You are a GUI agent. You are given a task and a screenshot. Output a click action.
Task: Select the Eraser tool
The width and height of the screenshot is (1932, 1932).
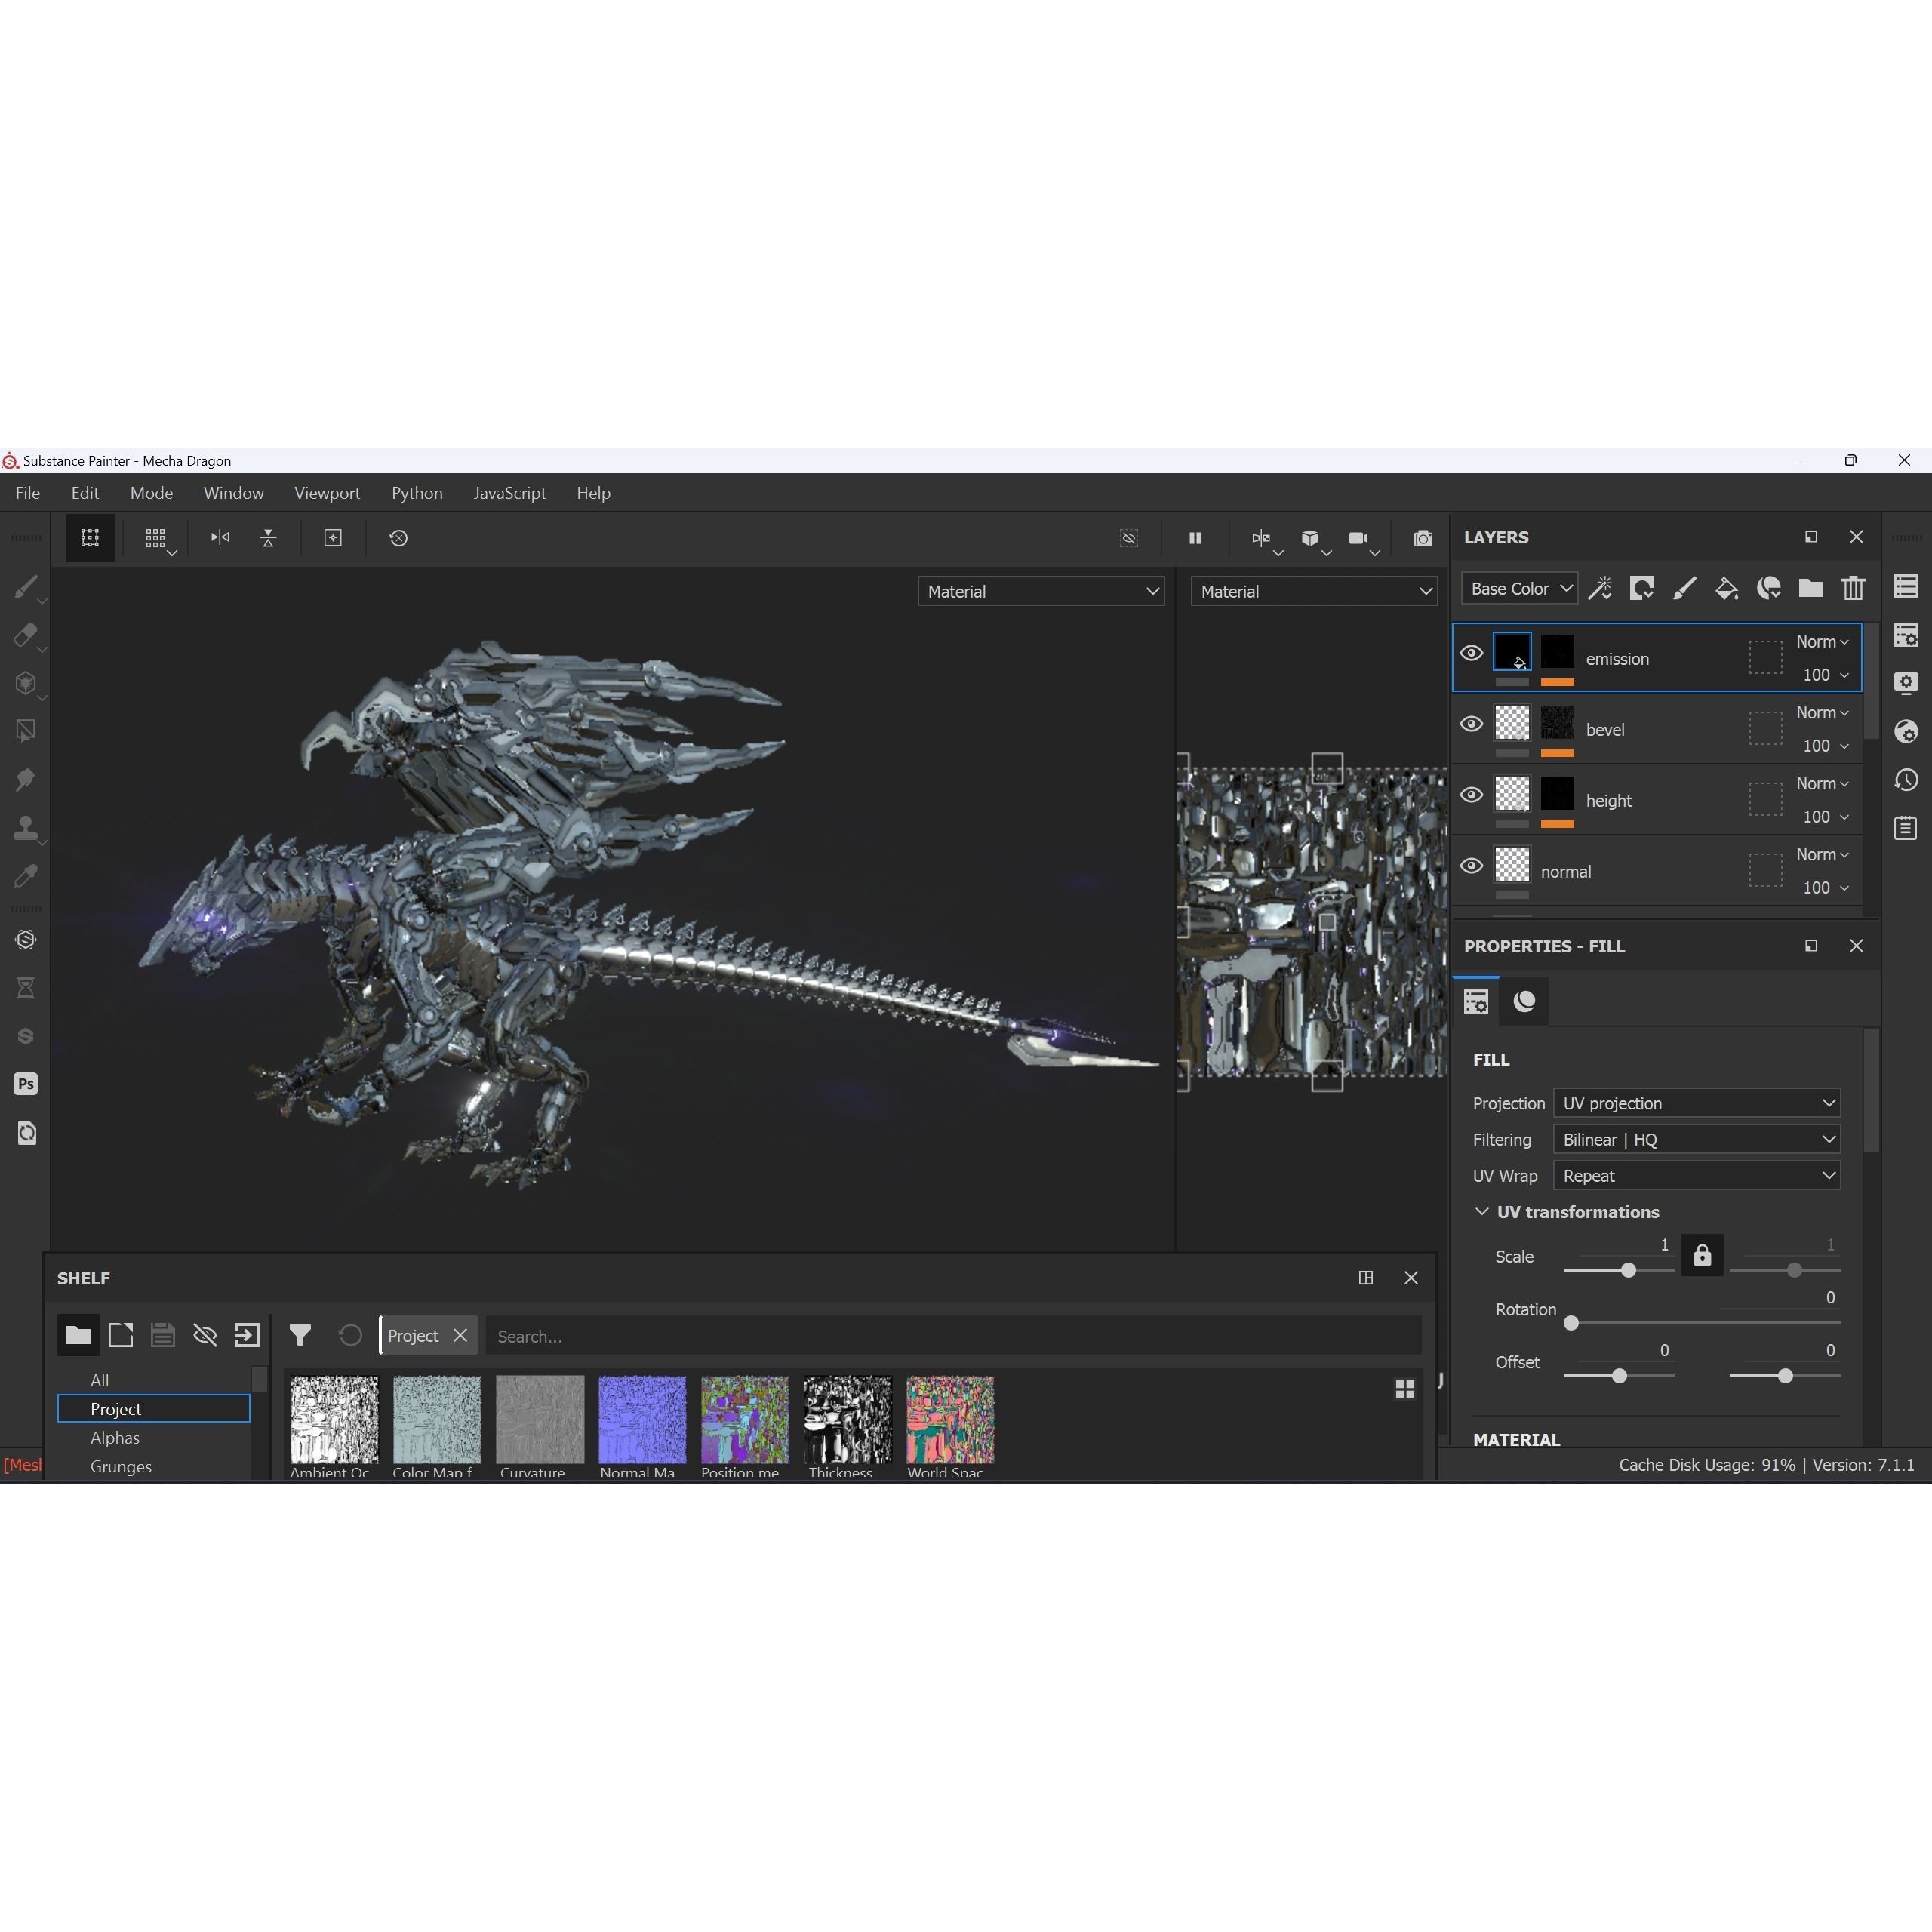click(27, 636)
